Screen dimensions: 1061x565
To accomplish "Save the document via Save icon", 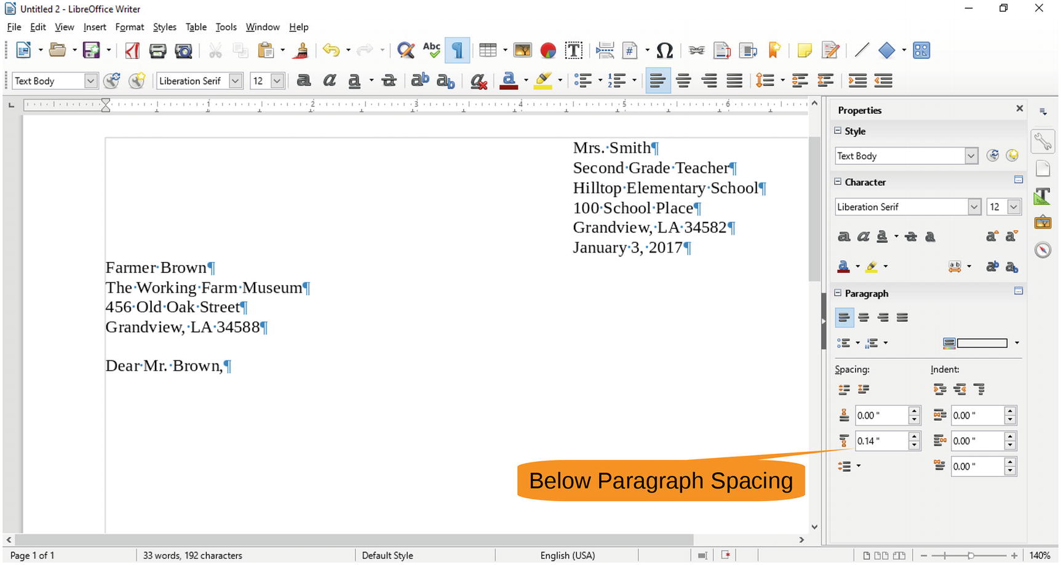I will coord(92,50).
